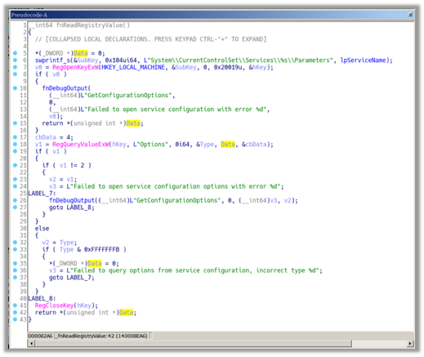Toggle breakpoint dot on line 5
The height and width of the screenshot is (357, 424).
click(15, 53)
